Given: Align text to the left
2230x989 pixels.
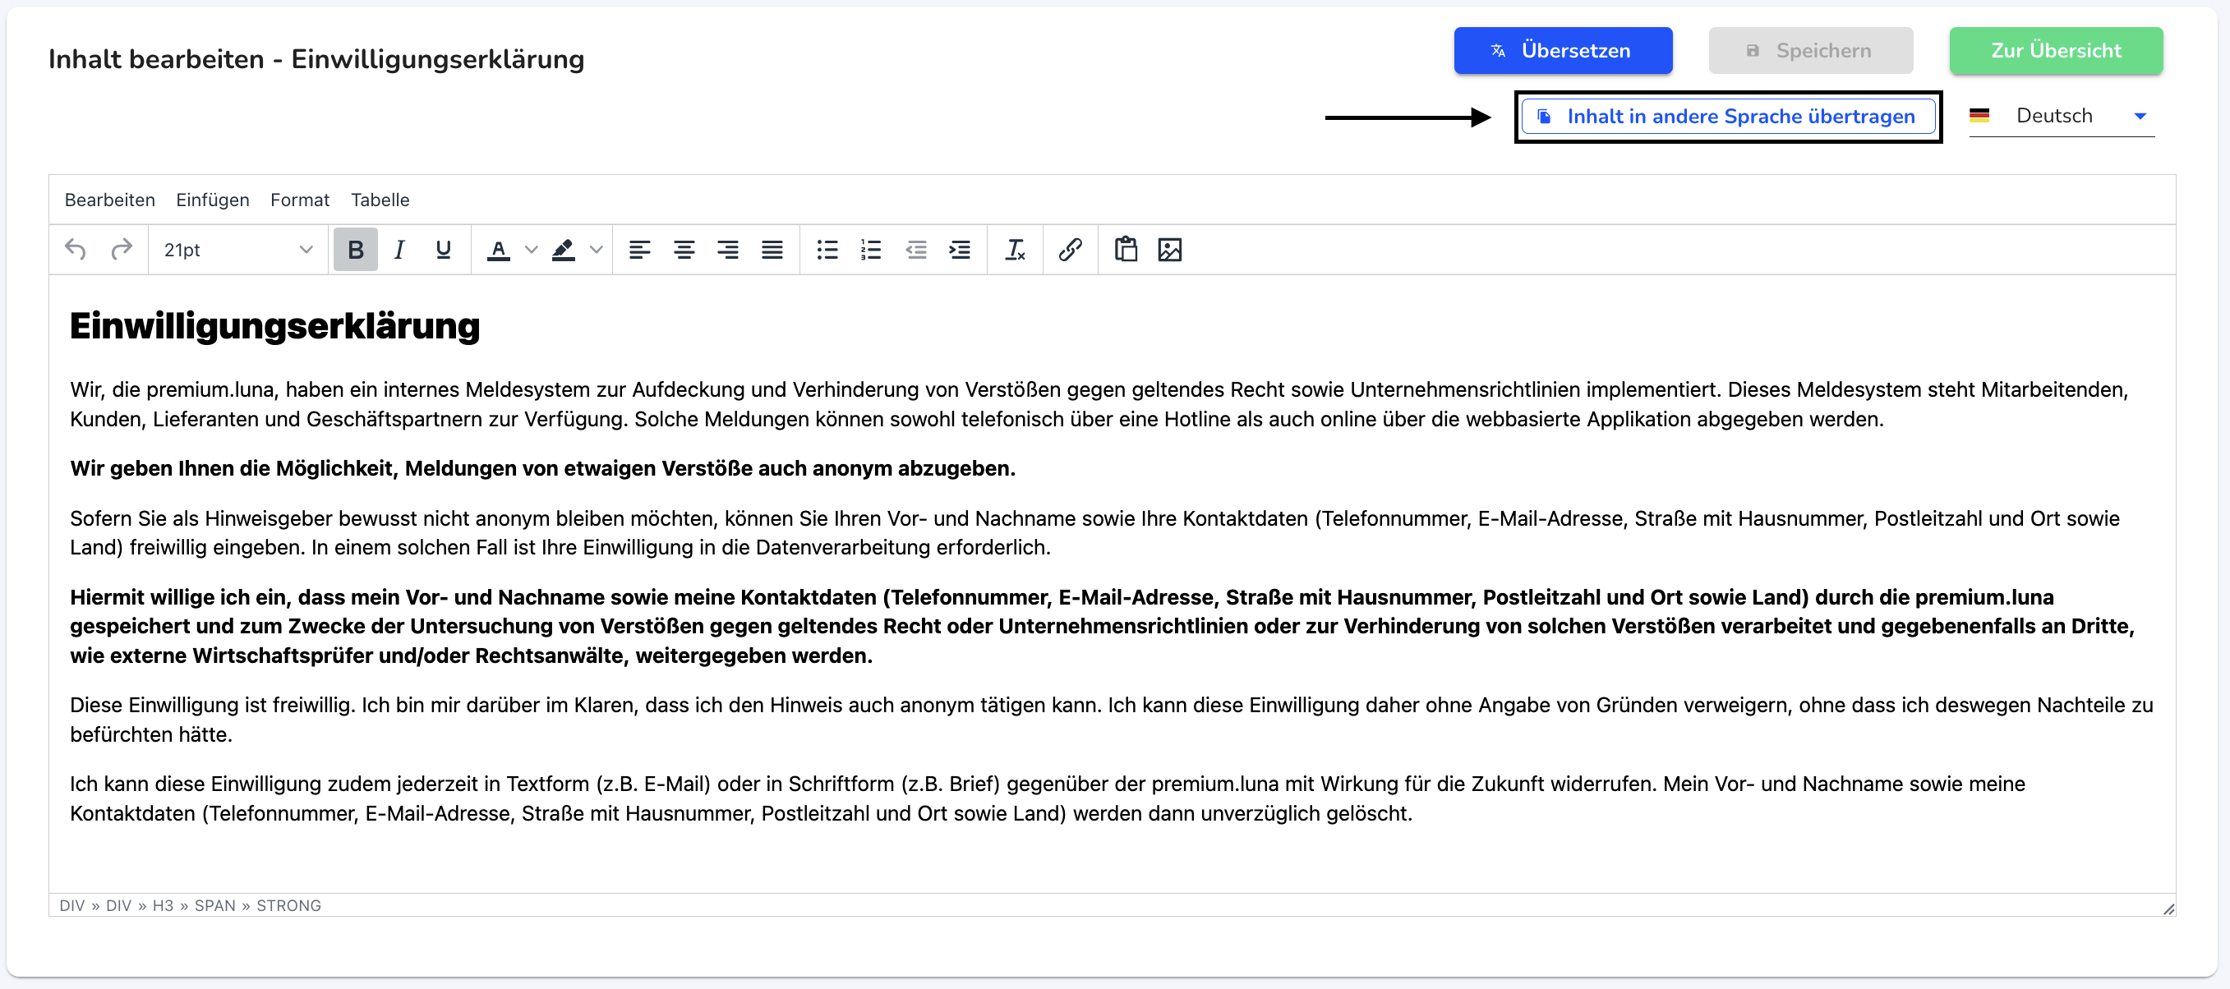Looking at the screenshot, I should pos(639,249).
